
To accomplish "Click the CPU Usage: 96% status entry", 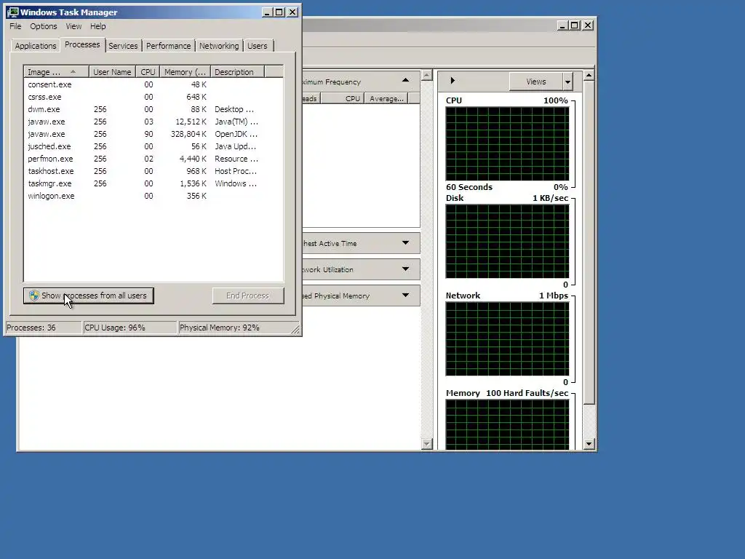I will point(130,328).
